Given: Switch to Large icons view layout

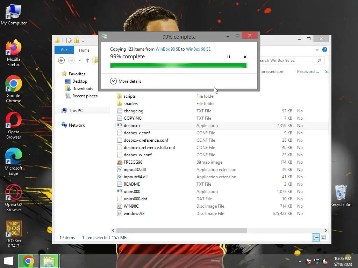Looking at the screenshot, I should click(323, 237).
